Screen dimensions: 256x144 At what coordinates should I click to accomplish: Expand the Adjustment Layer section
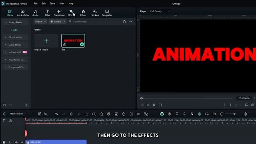(x=15, y=60)
